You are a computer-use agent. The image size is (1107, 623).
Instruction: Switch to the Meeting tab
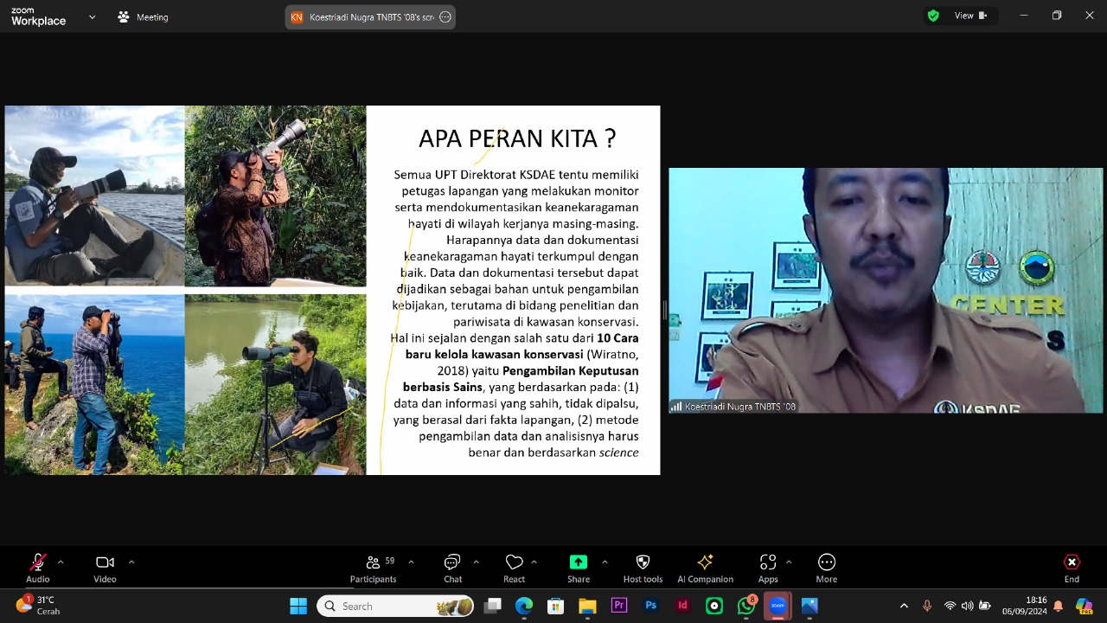coord(144,17)
